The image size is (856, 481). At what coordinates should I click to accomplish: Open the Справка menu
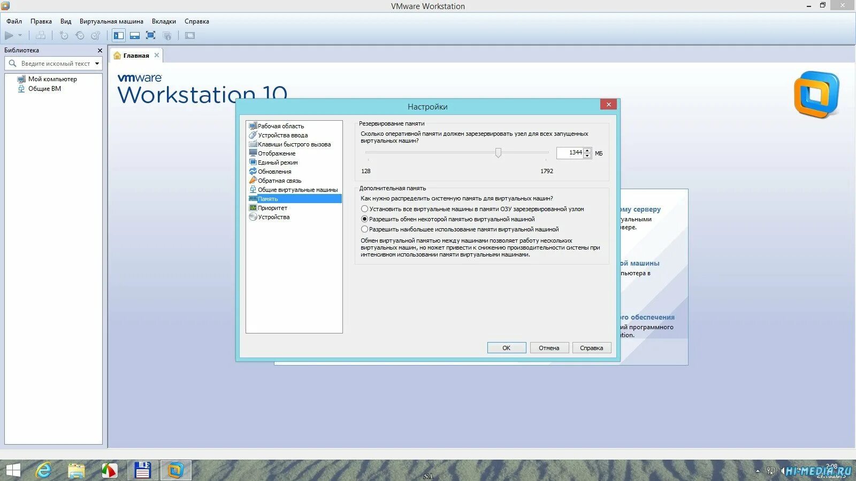(197, 21)
